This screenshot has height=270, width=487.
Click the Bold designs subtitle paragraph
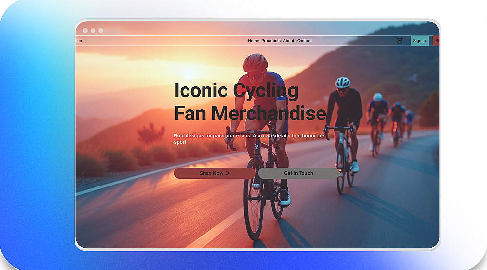[x=249, y=139]
